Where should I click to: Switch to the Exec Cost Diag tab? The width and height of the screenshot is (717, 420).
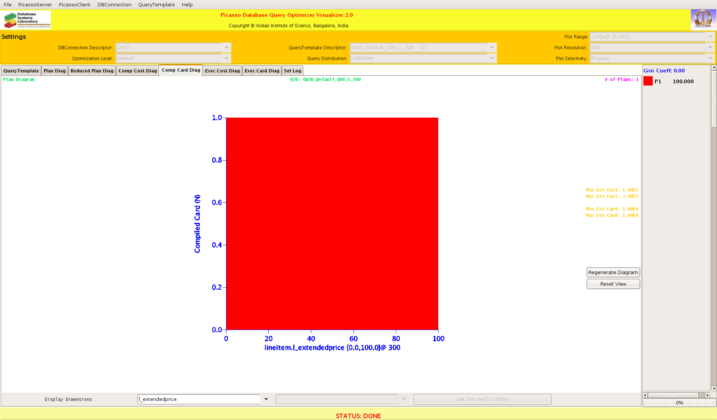click(222, 71)
